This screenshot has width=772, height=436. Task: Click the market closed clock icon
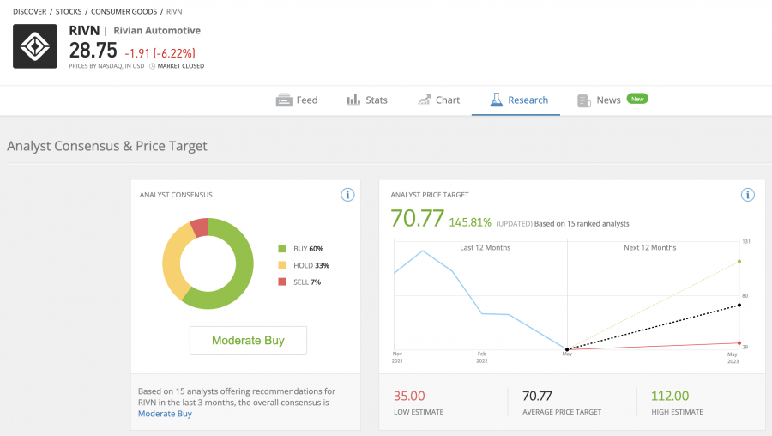(152, 66)
